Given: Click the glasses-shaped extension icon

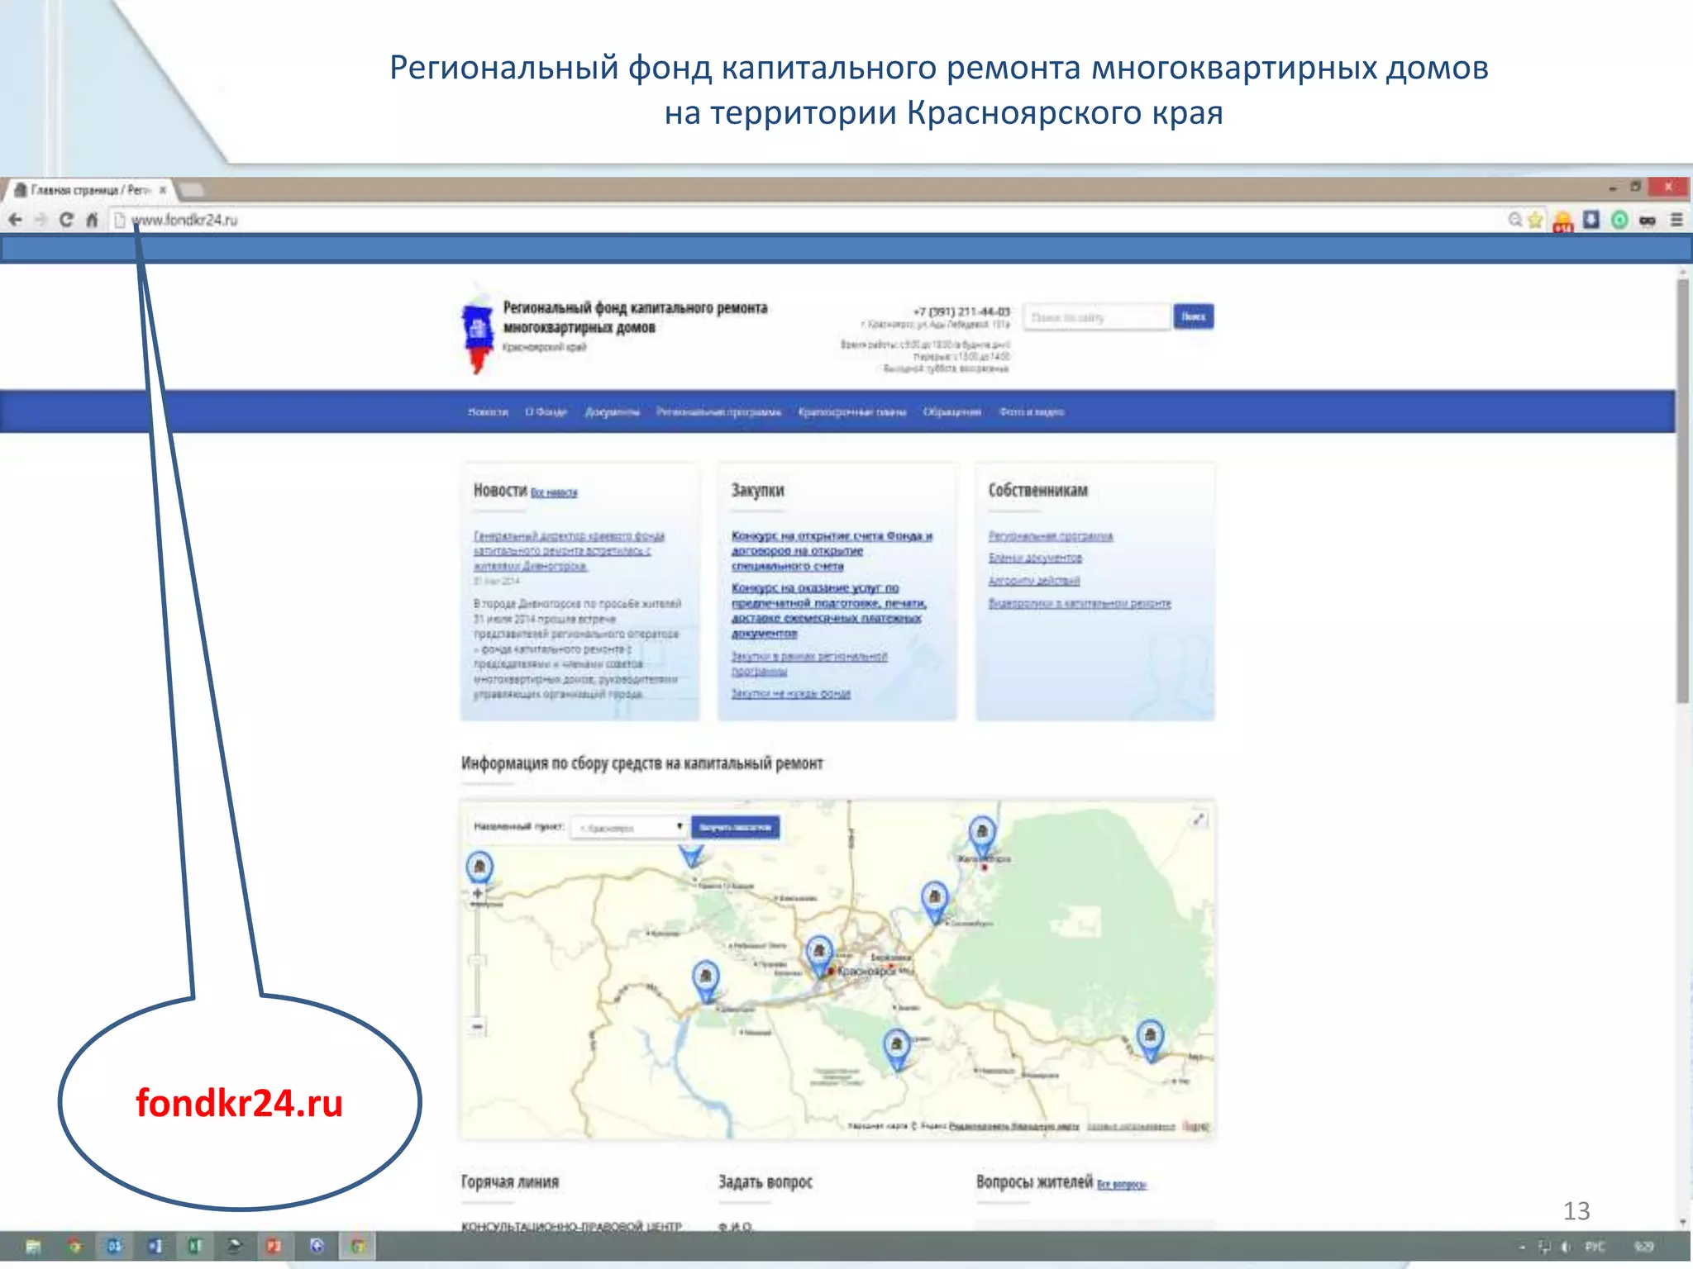Looking at the screenshot, I should (x=1648, y=221).
